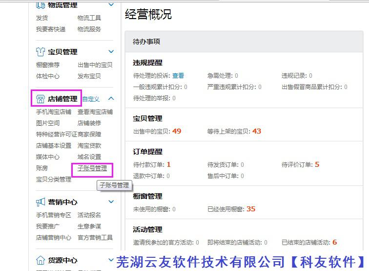
Task: Click the 5 count for 待评价订单
Action: pyautogui.click(x=317, y=164)
